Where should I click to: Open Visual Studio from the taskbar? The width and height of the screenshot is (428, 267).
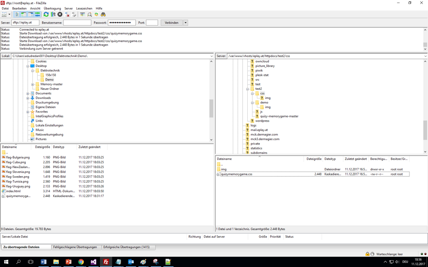tap(93, 262)
